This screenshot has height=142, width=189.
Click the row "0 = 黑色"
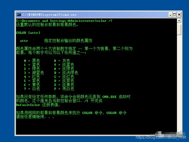pyautogui.click(x=32, y=61)
